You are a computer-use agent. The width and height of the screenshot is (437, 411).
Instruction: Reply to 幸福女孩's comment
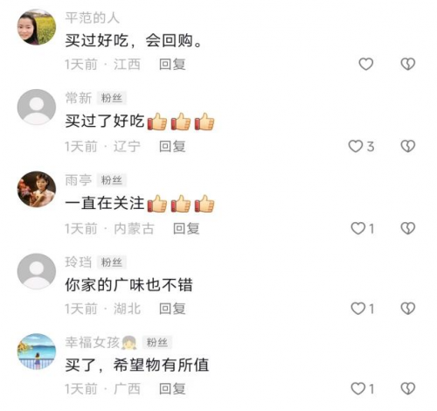point(172,389)
